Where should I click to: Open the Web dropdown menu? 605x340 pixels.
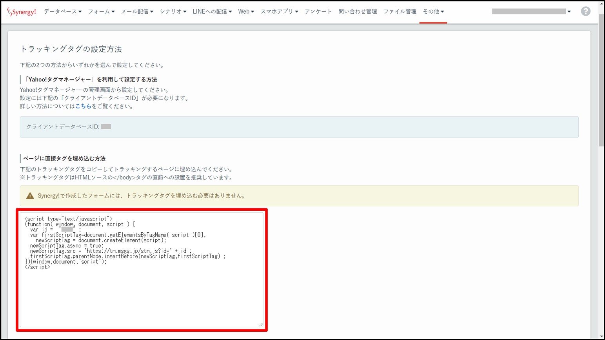point(246,12)
